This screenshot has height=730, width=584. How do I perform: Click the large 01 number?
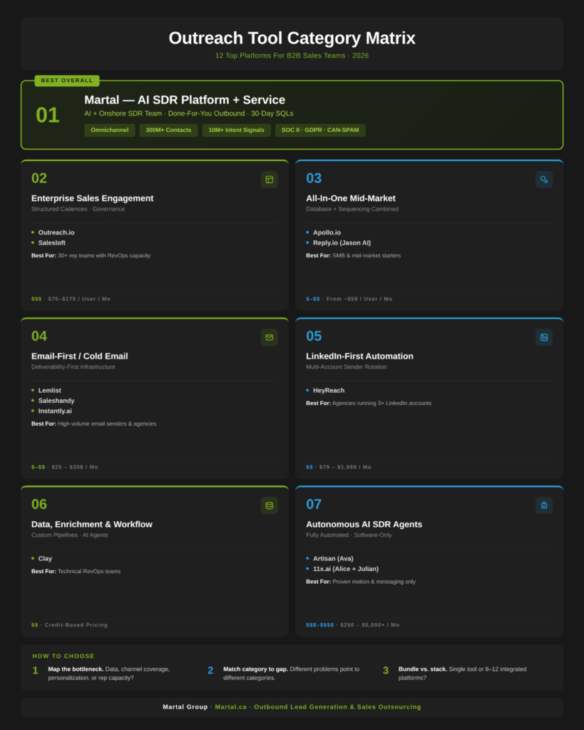click(x=48, y=115)
